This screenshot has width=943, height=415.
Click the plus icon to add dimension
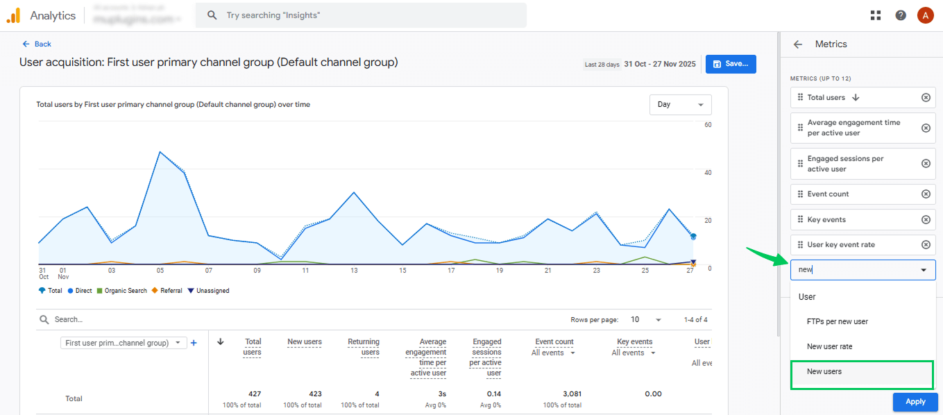pos(194,343)
